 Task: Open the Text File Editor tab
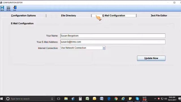click(x=159, y=16)
